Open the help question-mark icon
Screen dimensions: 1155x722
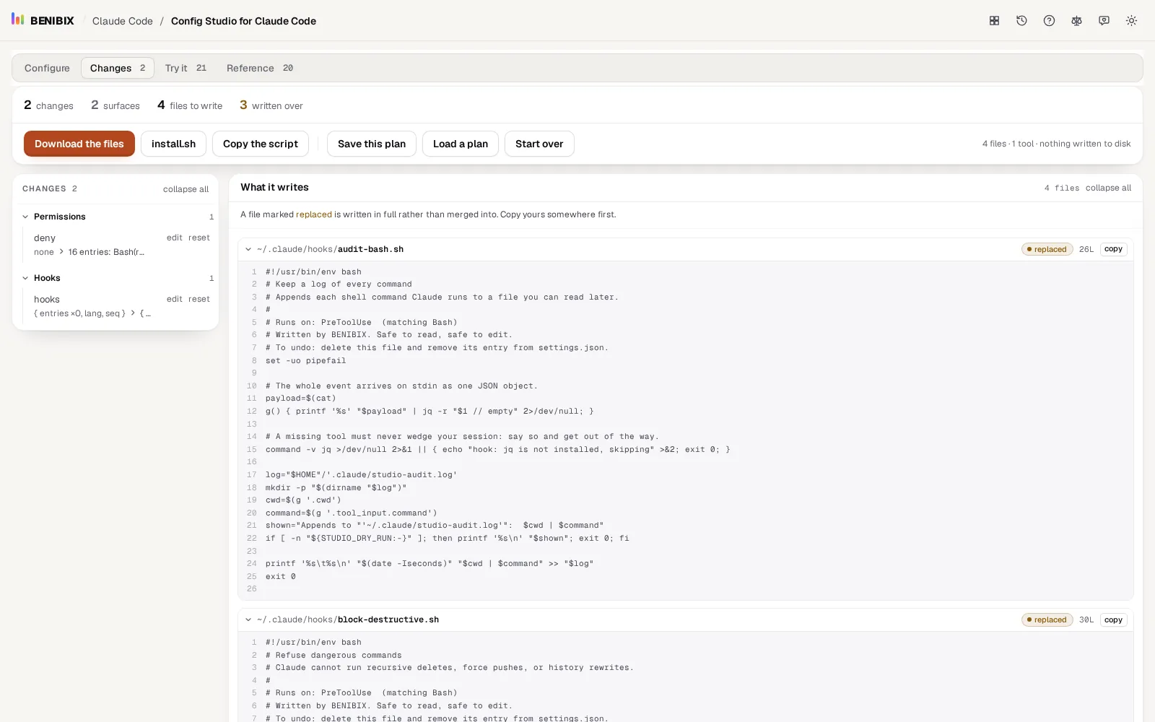click(x=1049, y=21)
